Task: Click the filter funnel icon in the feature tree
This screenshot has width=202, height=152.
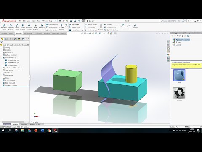Action: click(2, 42)
